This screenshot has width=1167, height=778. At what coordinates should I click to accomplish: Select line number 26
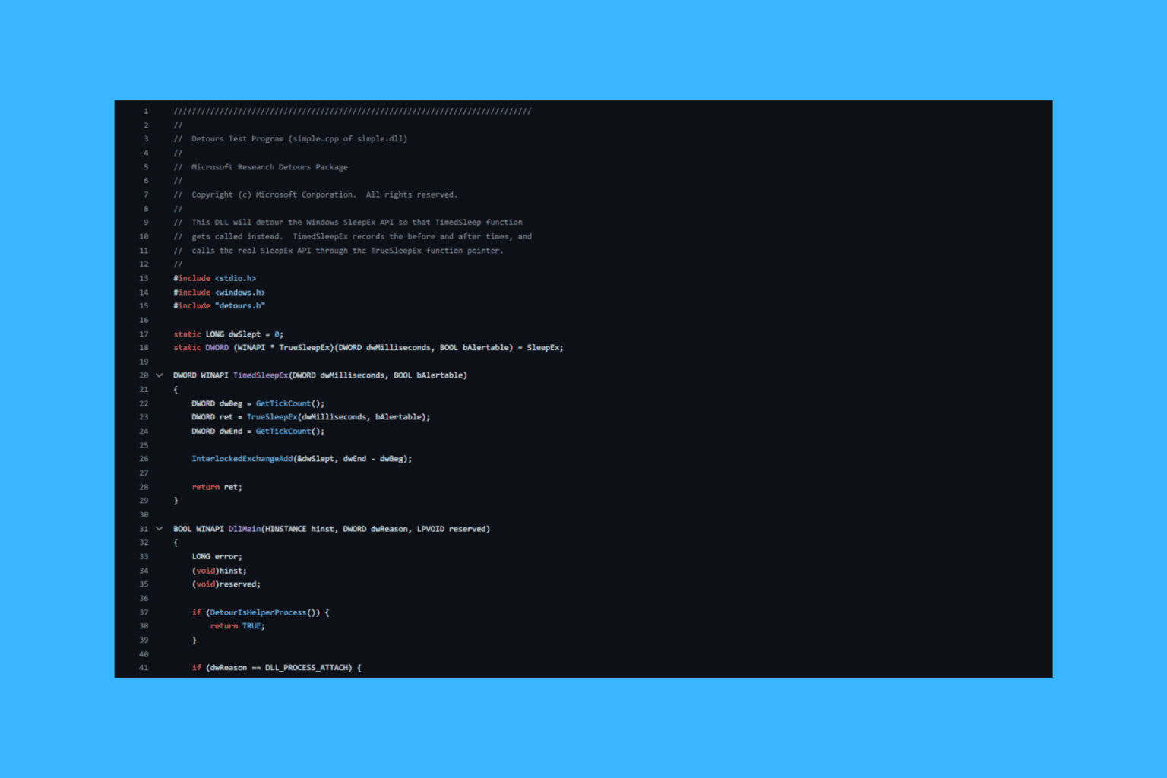click(144, 459)
